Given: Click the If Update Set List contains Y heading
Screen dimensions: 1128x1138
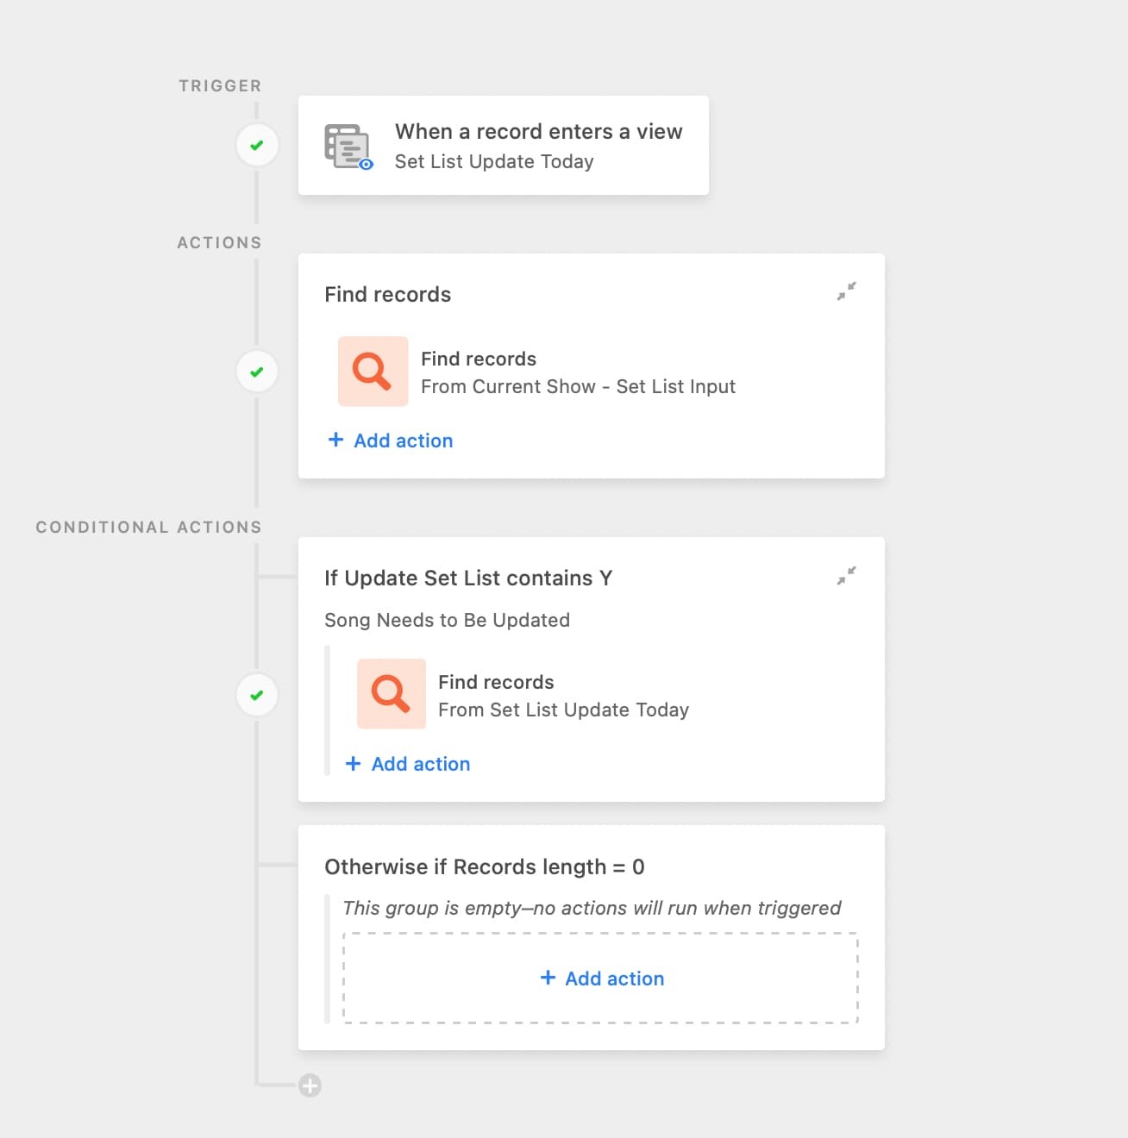Looking at the screenshot, I should tap(468, 578).
